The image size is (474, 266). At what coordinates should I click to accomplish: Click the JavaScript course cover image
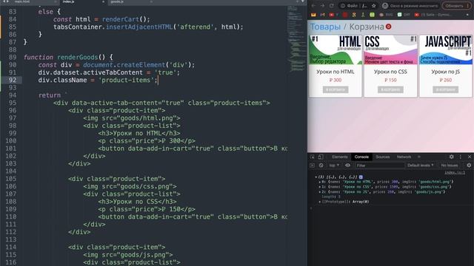(x=446, y=50)
